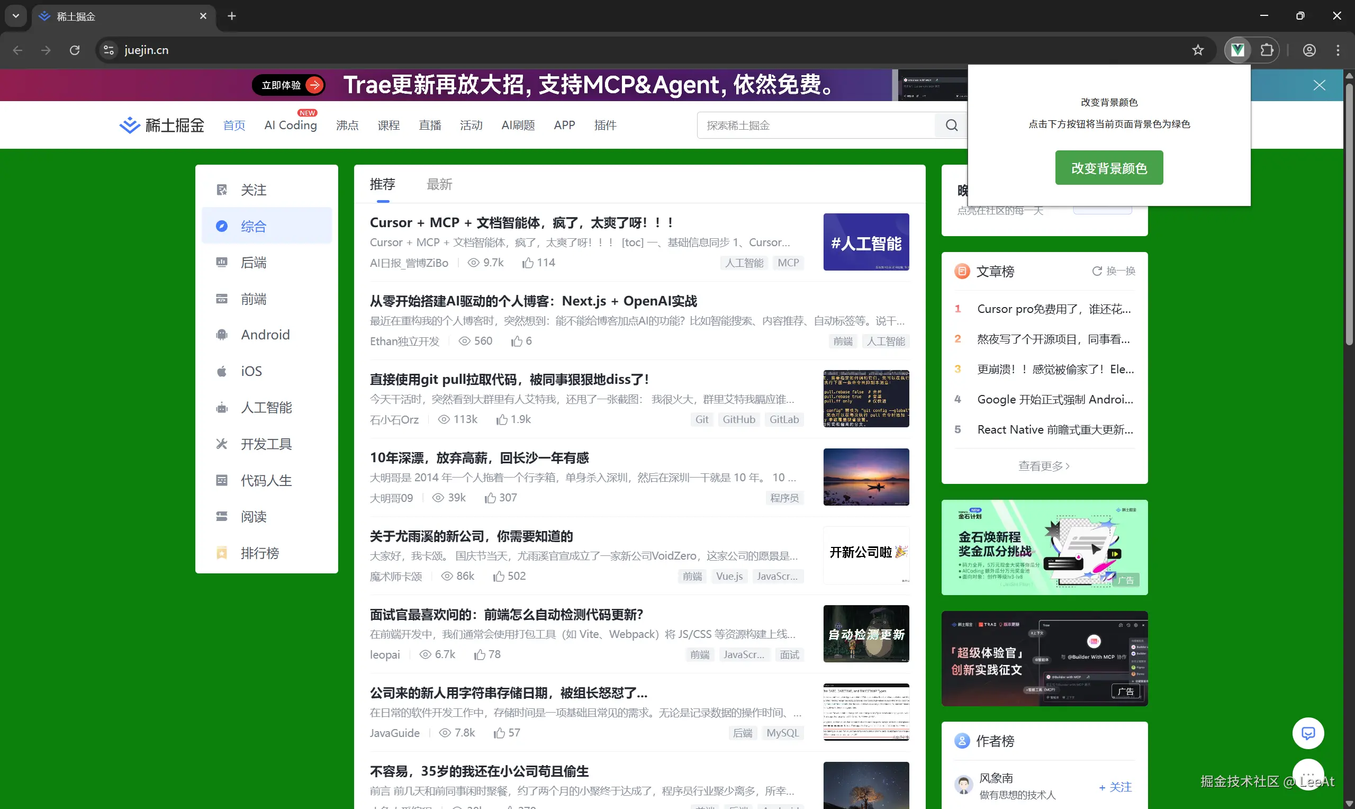Click the Vue extension icon in toolbar

1237,50
